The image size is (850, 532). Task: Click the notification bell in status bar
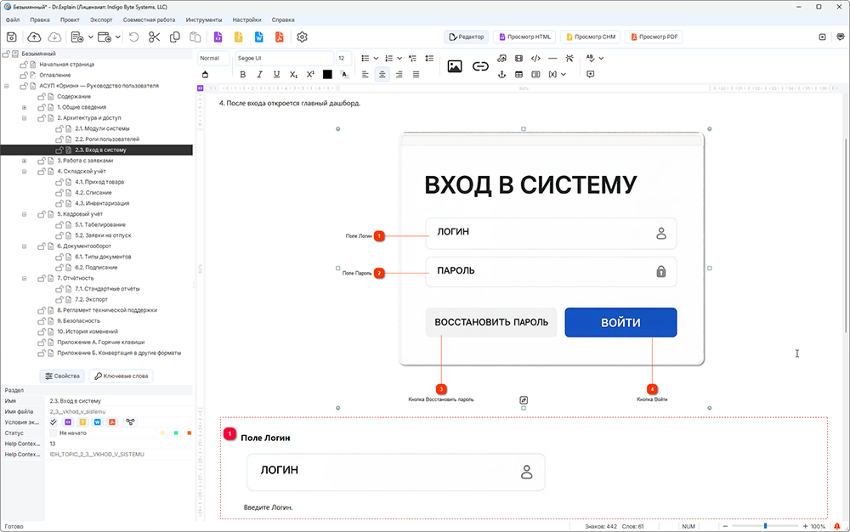837,526
